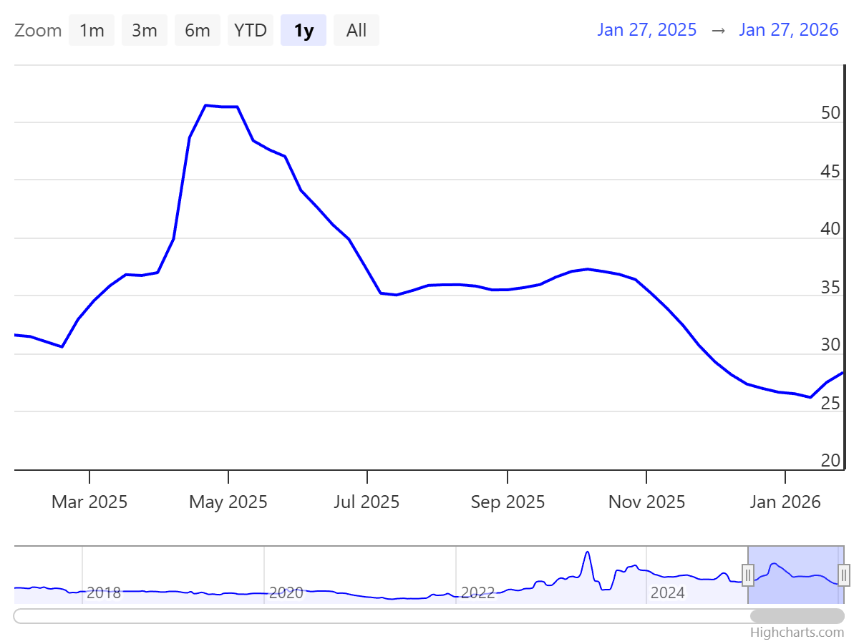Viewport: 859px width, 644px height.
Task: Click the gray scrollbar thumb
Action: coord(797,616)
